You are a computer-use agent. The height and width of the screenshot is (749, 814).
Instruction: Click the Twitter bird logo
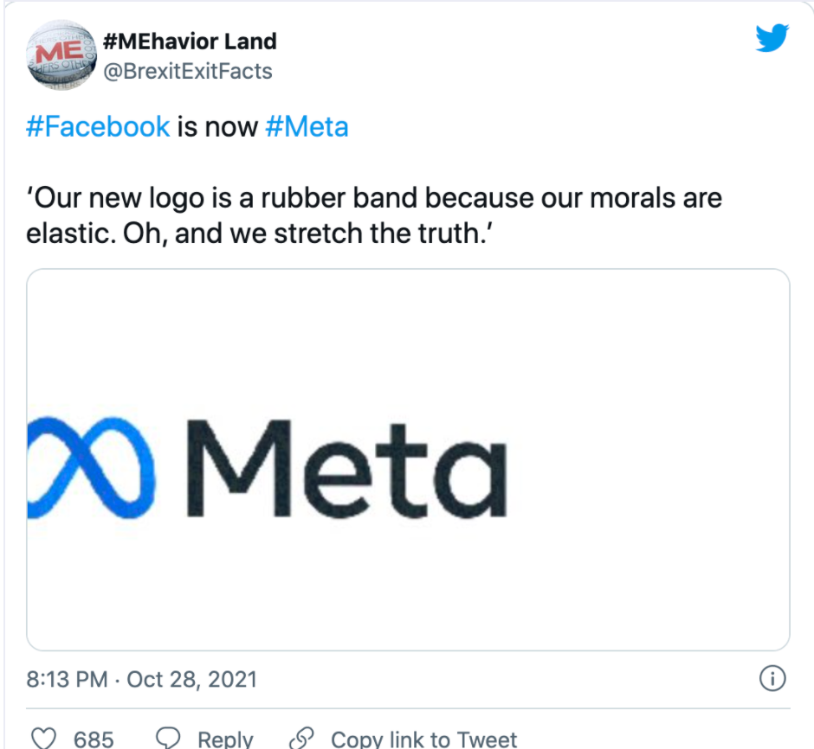coord(773,38)
